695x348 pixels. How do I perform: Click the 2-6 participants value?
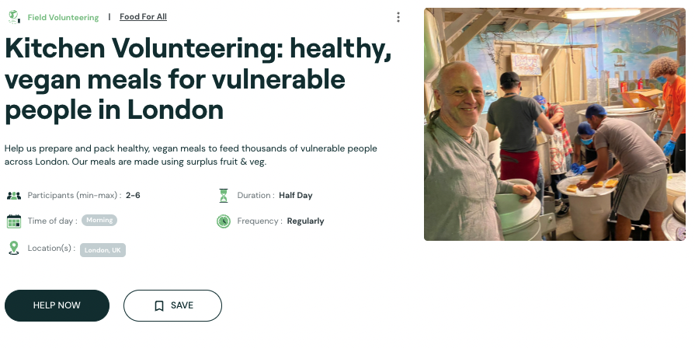tap(133, 196)
